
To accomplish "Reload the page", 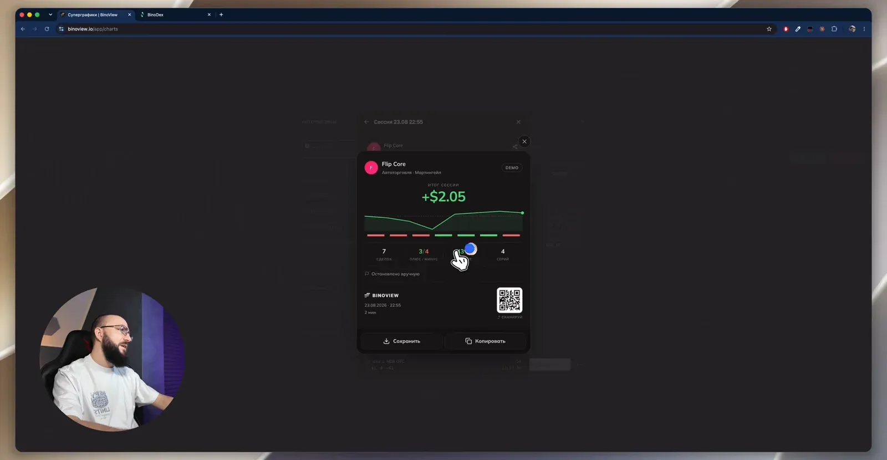I will pyautogui.click(x=47, y=29).
